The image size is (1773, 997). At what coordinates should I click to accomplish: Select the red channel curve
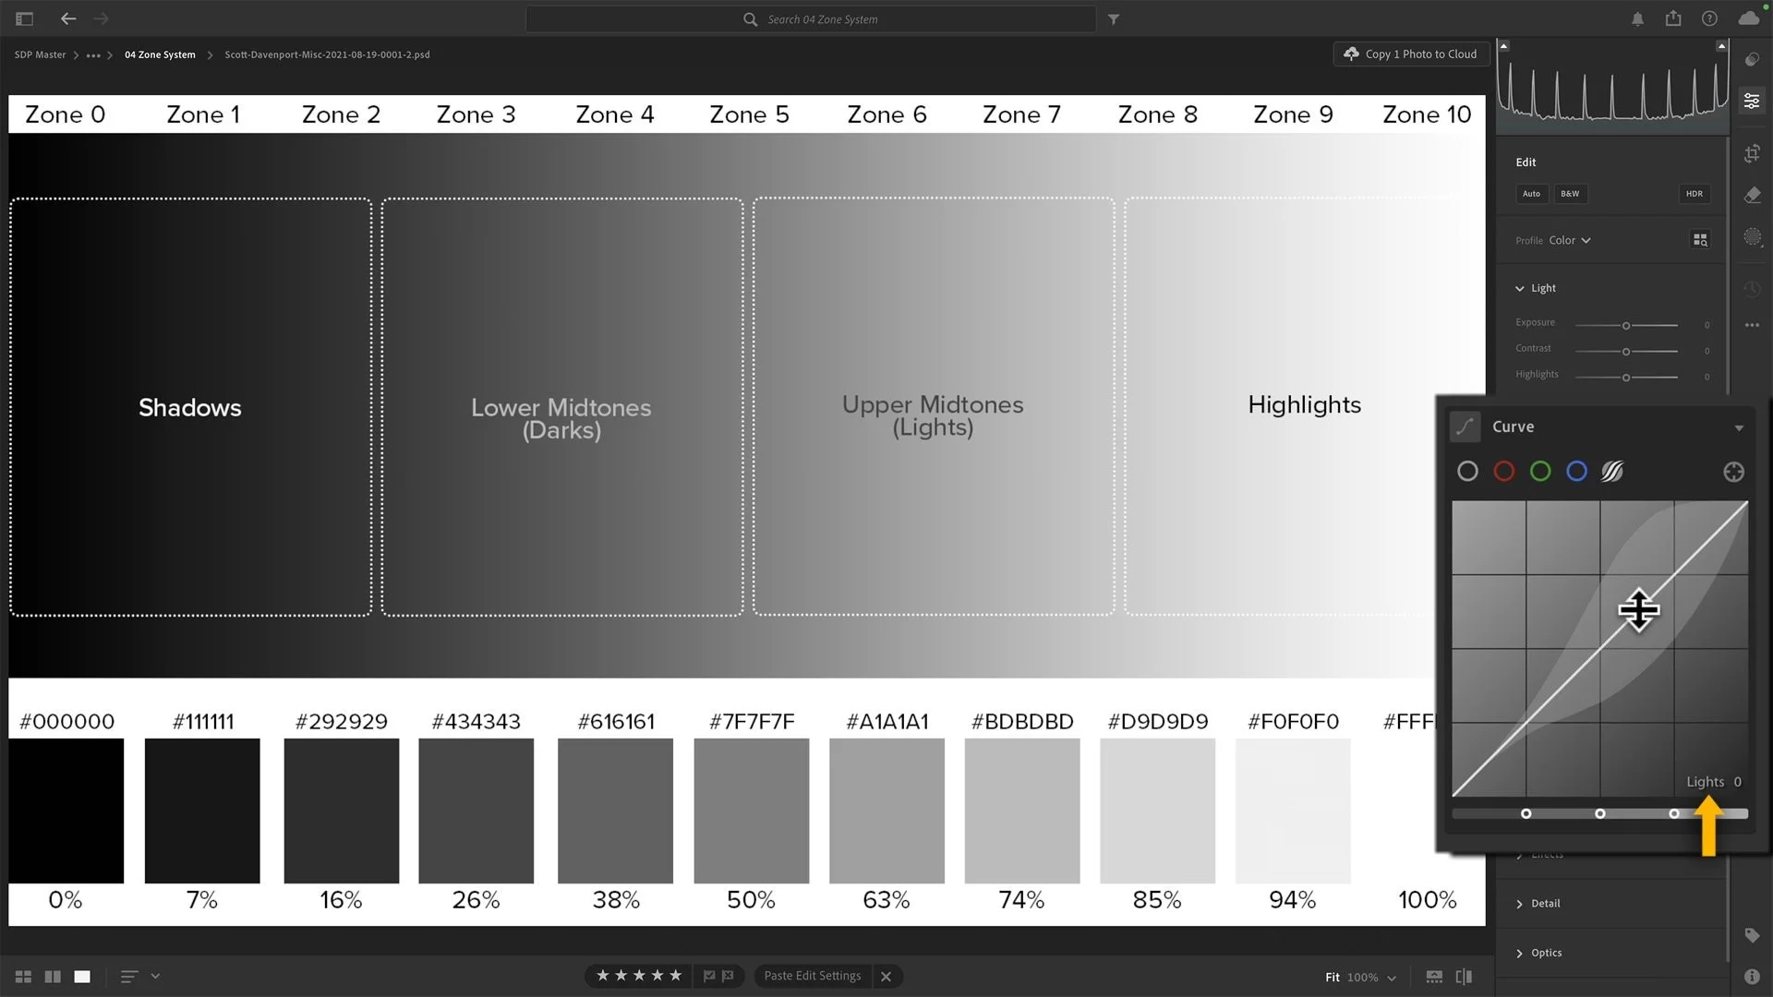(x=1503, y=472)
